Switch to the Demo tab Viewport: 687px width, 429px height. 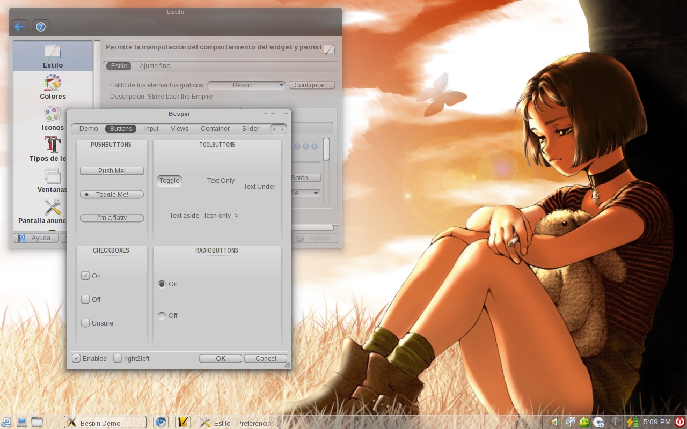[x=89, y=129]
